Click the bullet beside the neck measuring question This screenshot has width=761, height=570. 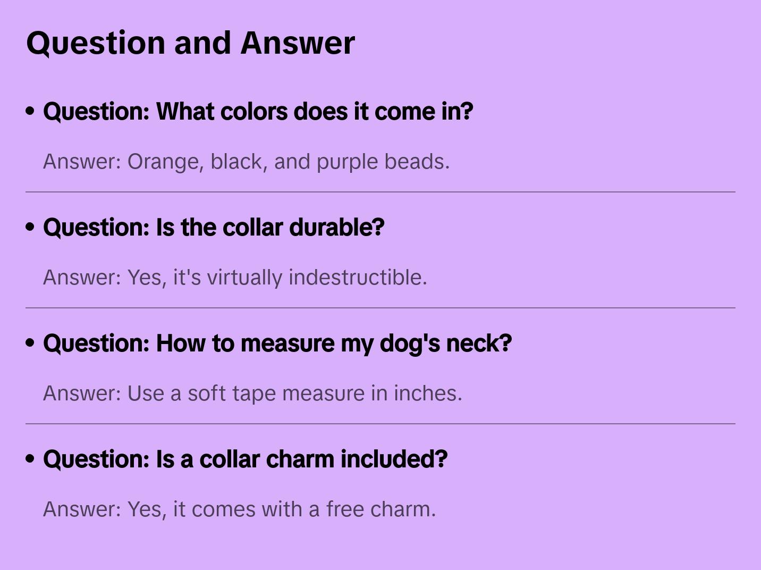point(30,343)
